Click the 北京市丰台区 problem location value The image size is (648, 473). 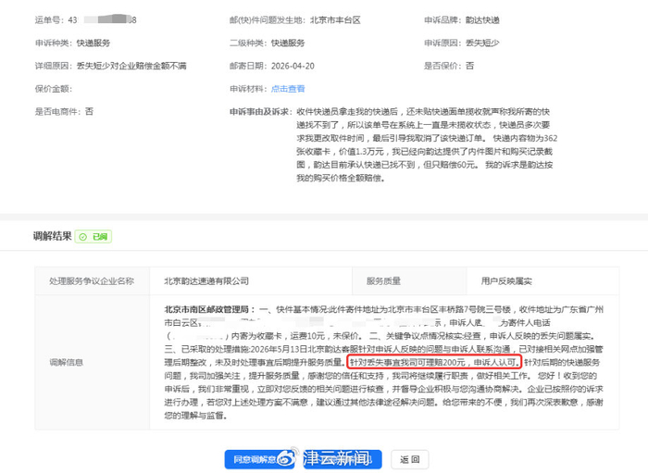pyautogui.click(x=335, y=19)
